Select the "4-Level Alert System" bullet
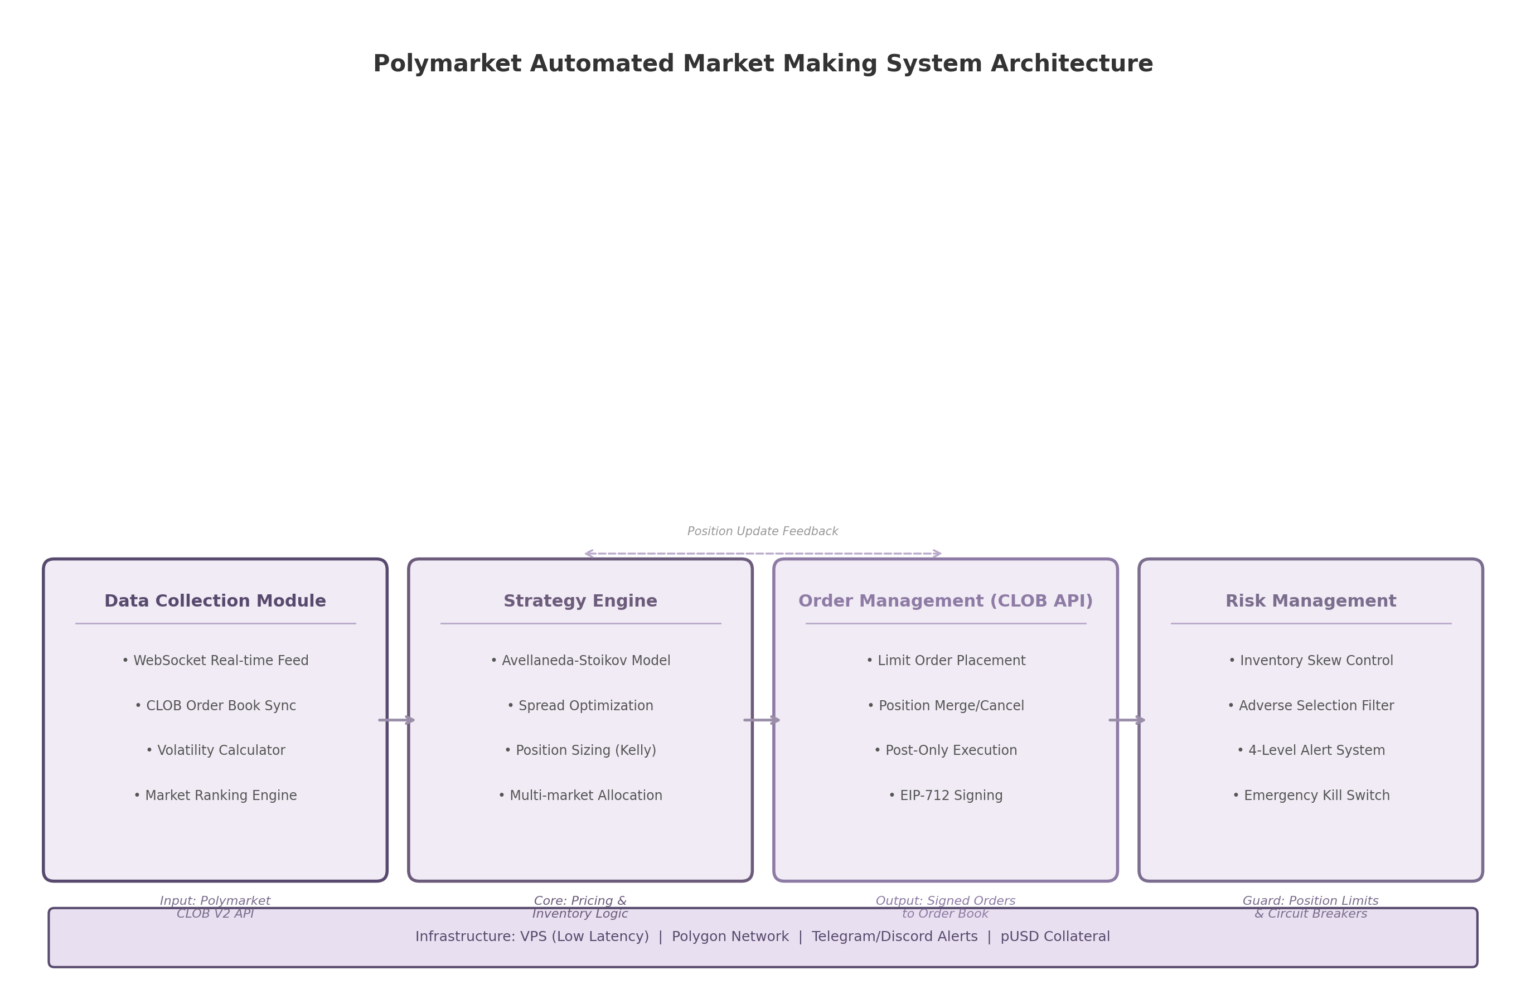Viewport: 1526px width, 989px height. click(1311, 750)
